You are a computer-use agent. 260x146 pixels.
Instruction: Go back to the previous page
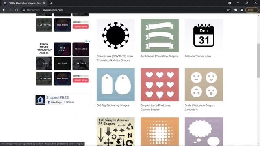tap(4, 10)
